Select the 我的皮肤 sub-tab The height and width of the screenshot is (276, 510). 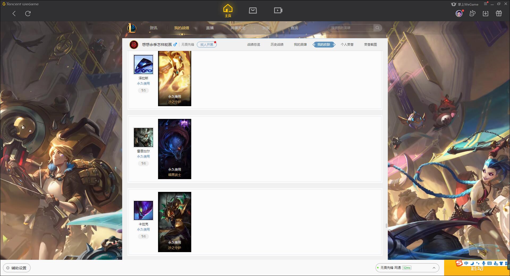(324, 45)
